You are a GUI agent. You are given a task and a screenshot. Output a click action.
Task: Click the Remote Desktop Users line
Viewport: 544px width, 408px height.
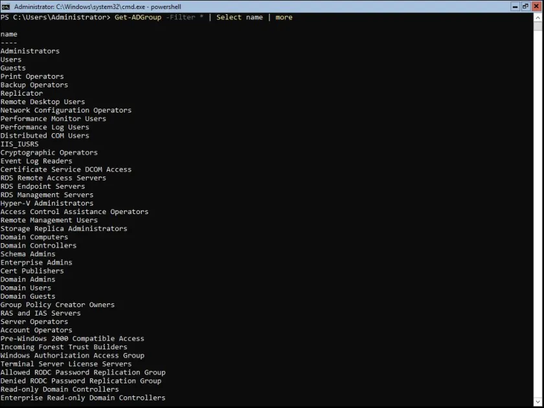pos(43,102)
